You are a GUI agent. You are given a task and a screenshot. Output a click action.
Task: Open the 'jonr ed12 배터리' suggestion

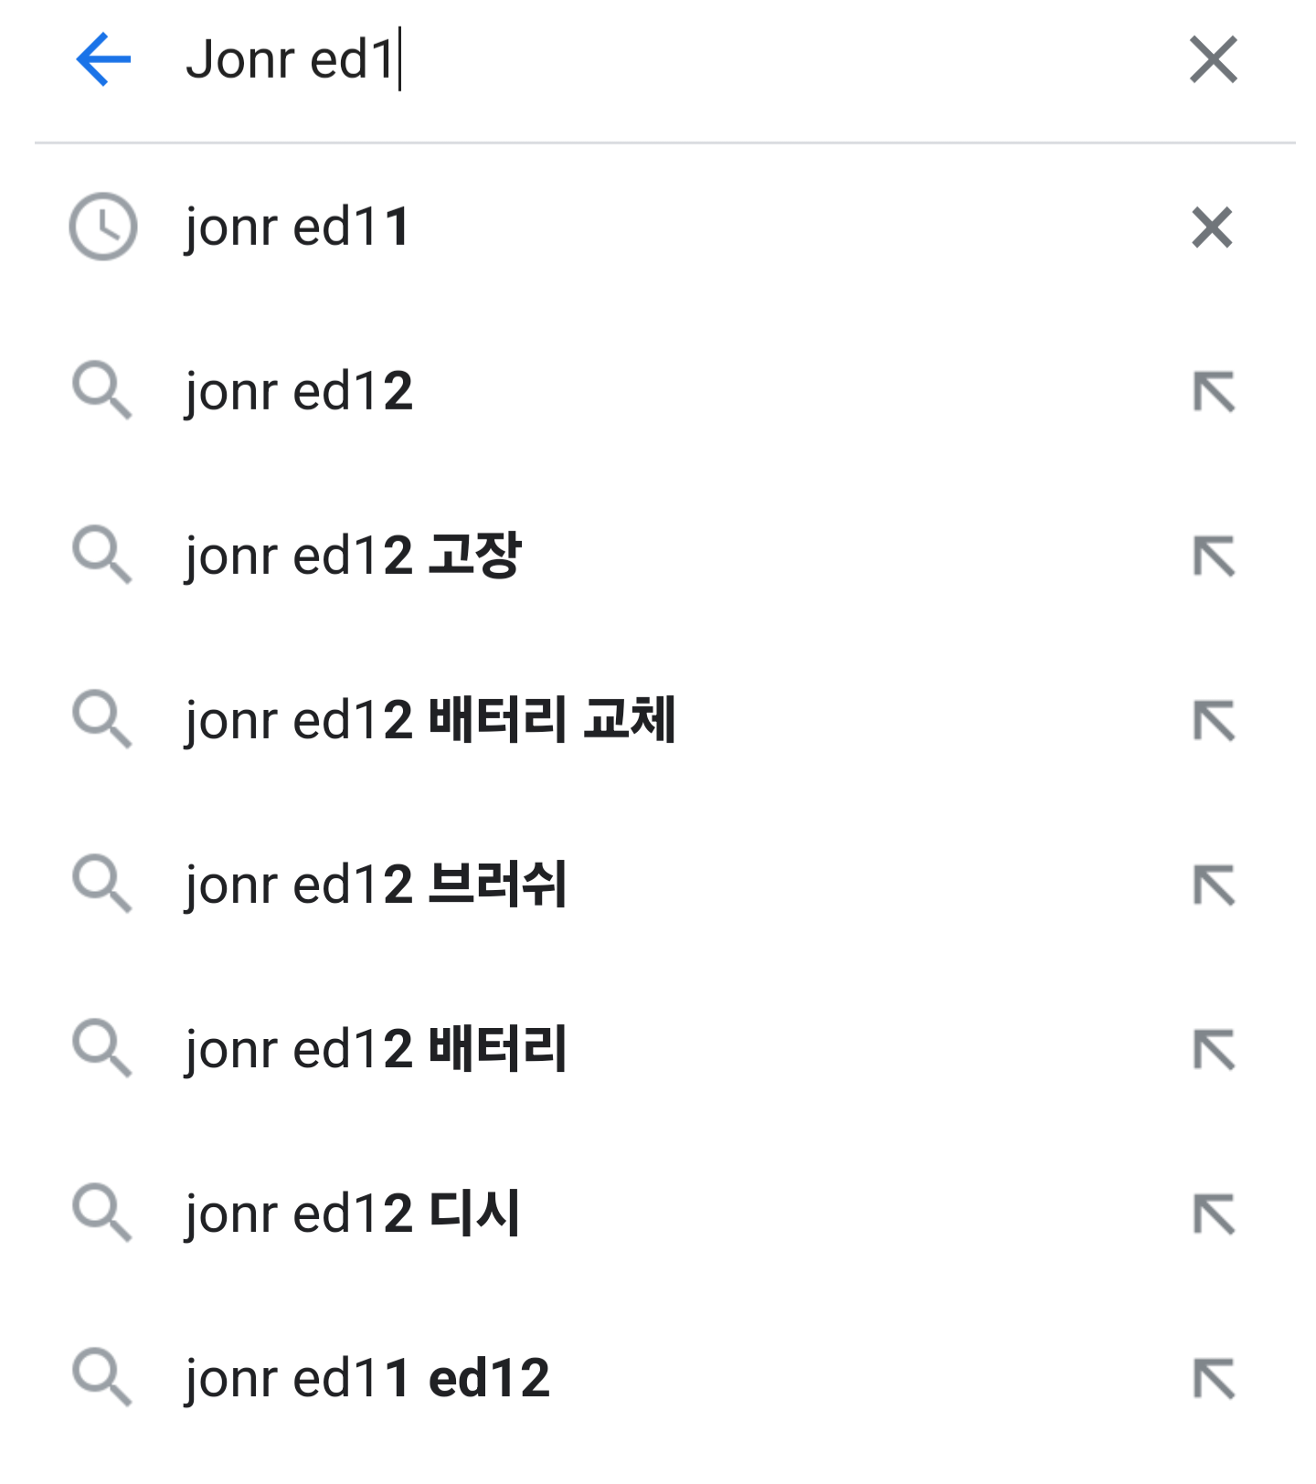376,1050
